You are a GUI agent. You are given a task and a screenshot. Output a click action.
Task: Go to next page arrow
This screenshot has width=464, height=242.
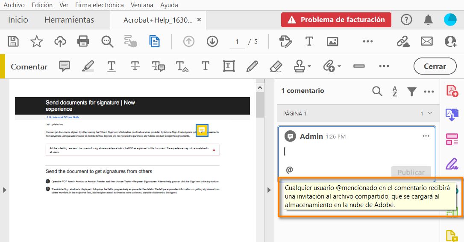pyautogui.click(x=212, y=42)
